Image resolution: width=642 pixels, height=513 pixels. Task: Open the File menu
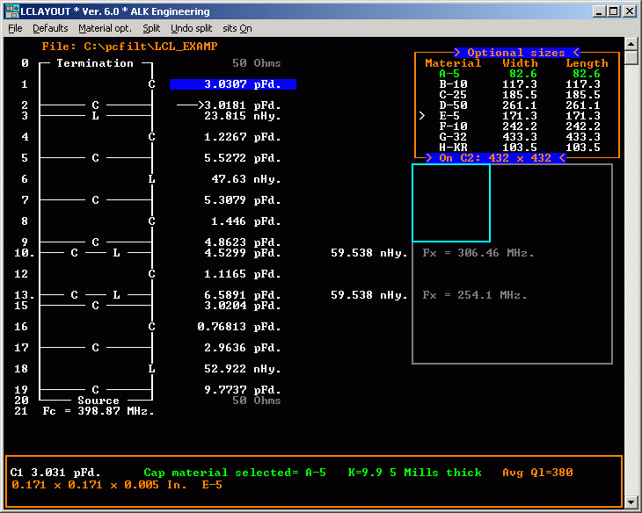15,28
